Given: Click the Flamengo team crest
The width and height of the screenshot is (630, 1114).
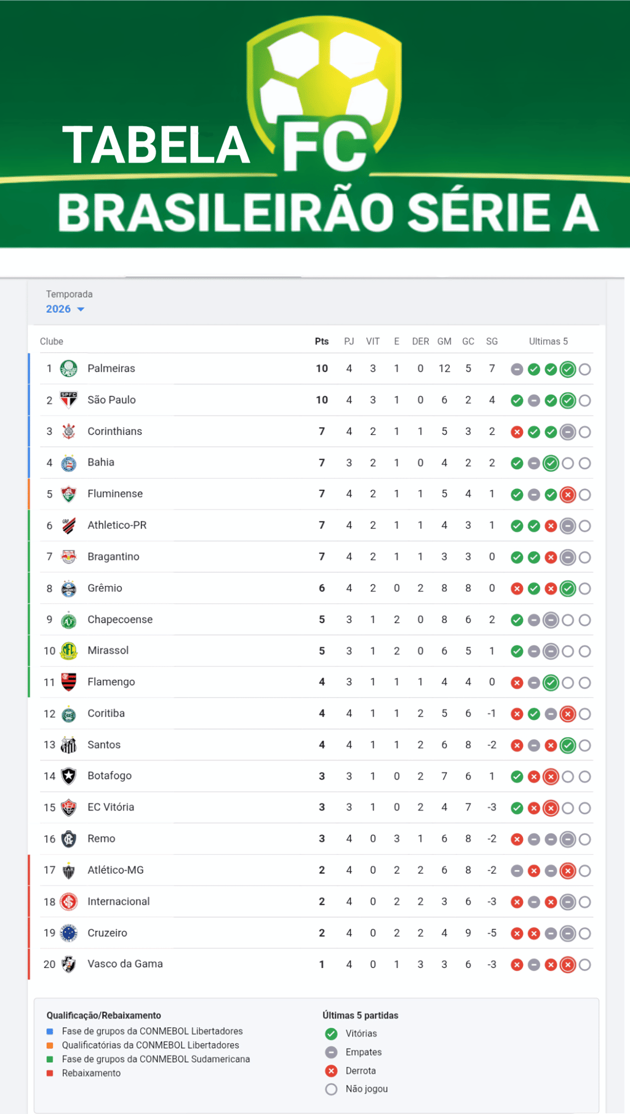Looking at the screenshot, I should point(68,682).
